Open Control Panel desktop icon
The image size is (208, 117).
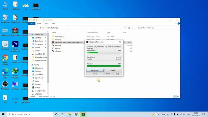5,32
